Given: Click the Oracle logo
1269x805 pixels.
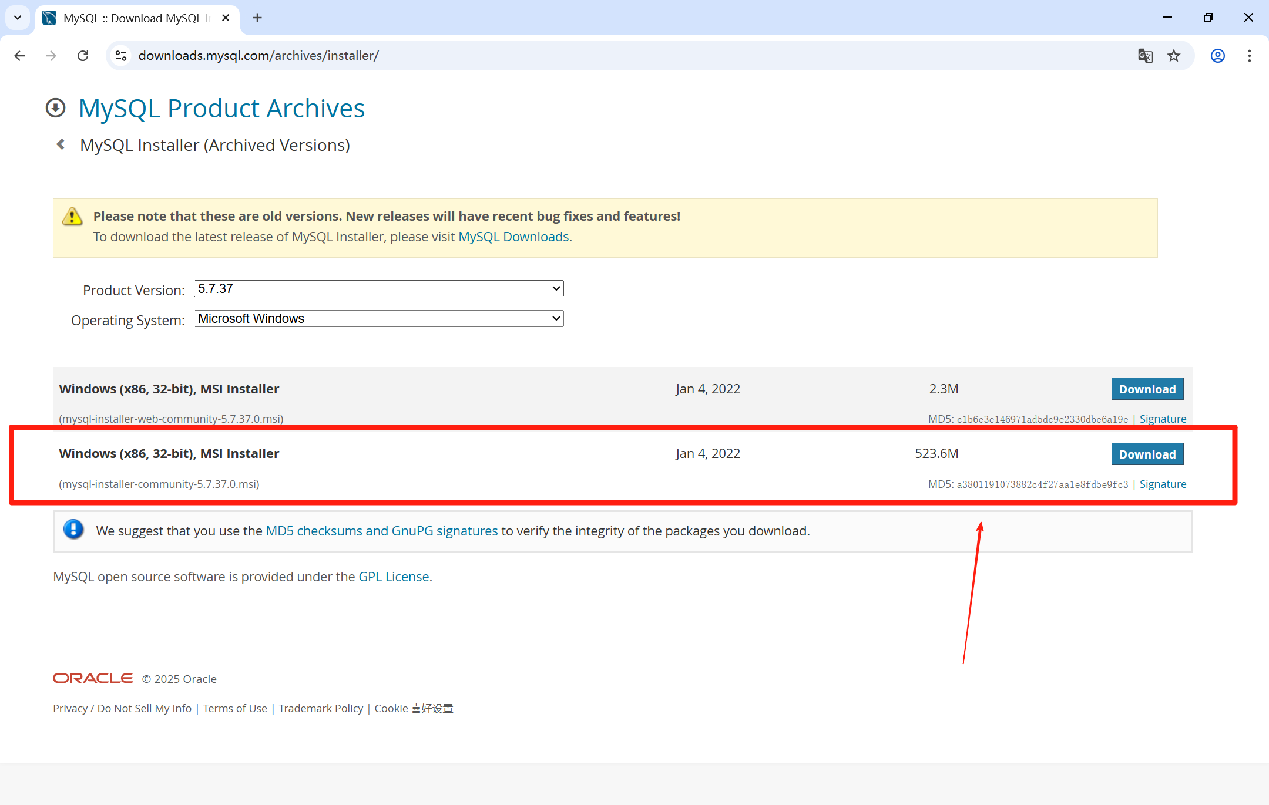Looking at the screenshot, I should coord(93,678).
